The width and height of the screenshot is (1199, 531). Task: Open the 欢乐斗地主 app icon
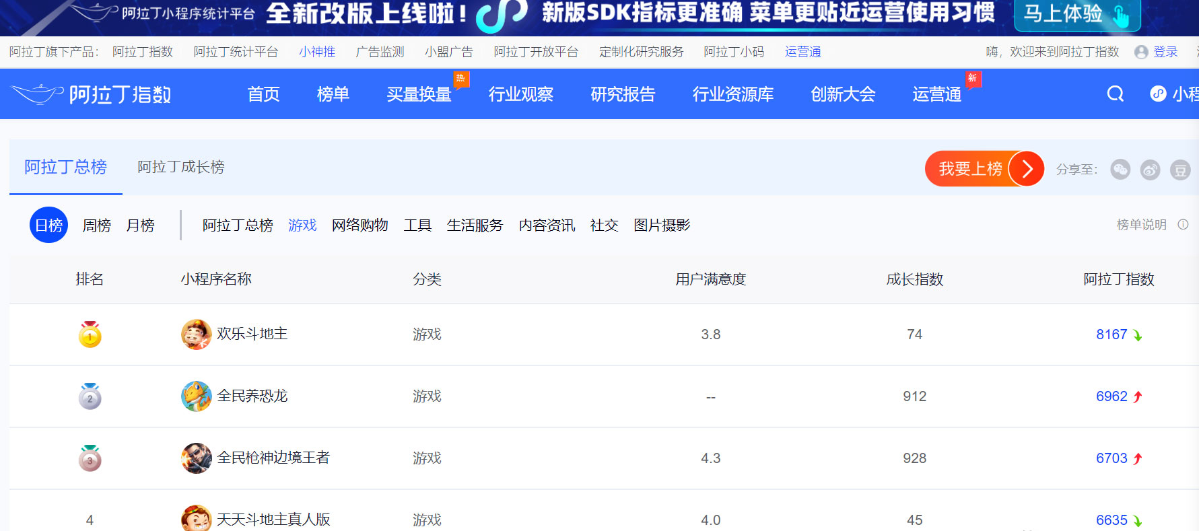coord(197,334)
